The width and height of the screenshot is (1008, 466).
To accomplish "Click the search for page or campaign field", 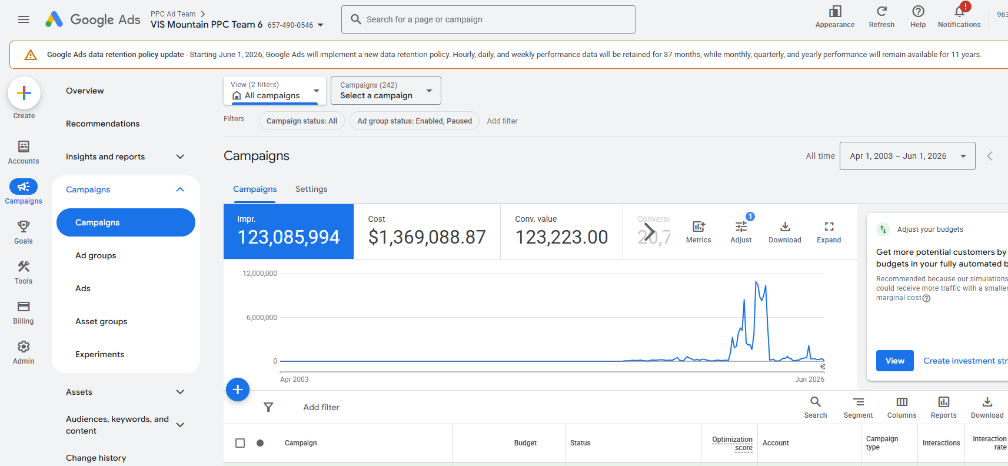I will [488, 19].
